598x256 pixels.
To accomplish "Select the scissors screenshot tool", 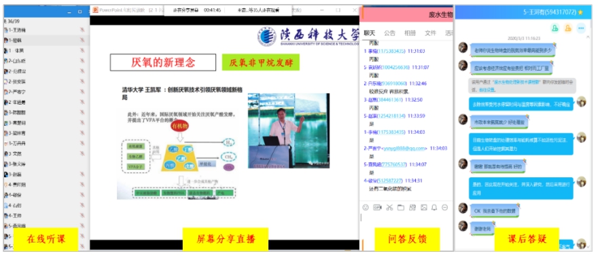I will click(389, 208).
